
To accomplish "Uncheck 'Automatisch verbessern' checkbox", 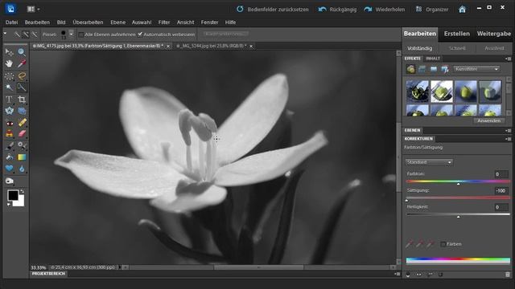I will [140, 34].
